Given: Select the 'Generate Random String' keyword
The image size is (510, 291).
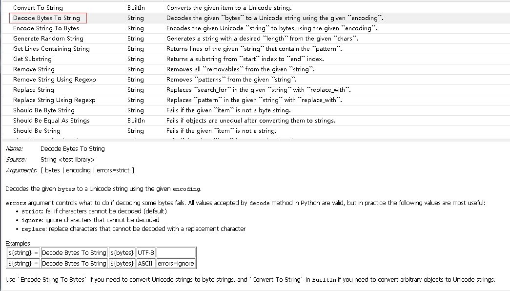Looking at the screenshot, I should 48,39.
